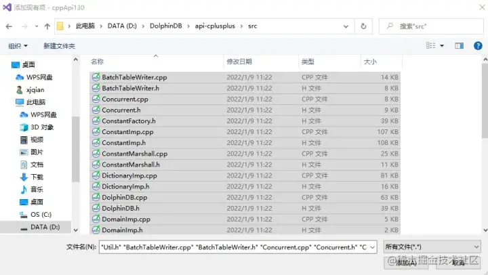Go up one folder level

click(47, 26)
